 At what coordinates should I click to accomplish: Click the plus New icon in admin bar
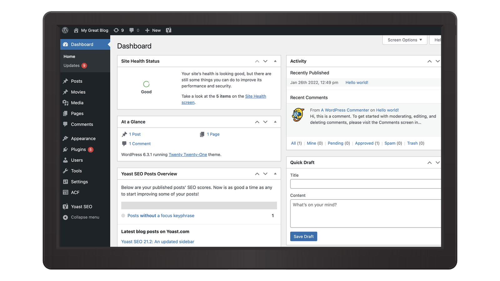[x=147, y=30]
